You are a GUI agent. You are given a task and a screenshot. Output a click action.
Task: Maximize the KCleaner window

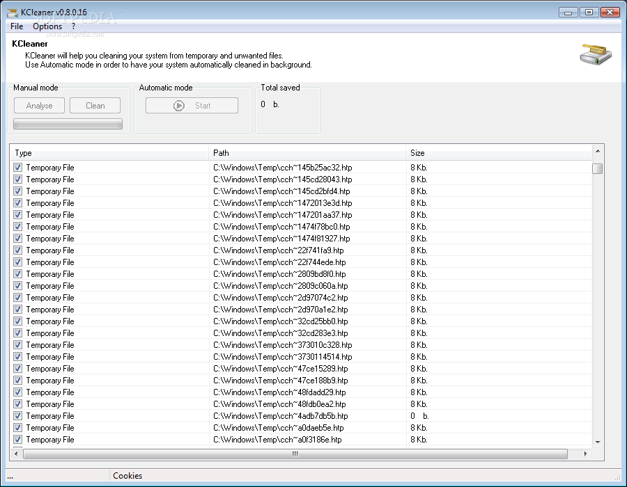[589, 13]
